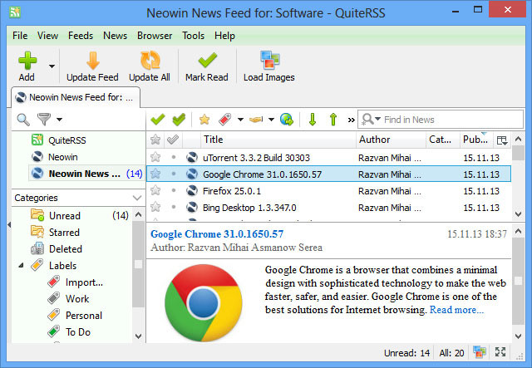Click the Published column header
The image size is (532, 368).
tap(475, 140)
